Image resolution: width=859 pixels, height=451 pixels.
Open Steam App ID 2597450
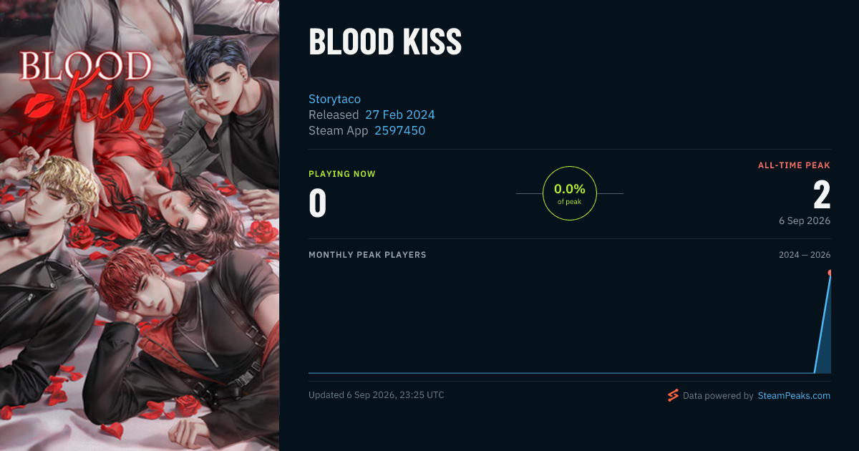[399, 130]
